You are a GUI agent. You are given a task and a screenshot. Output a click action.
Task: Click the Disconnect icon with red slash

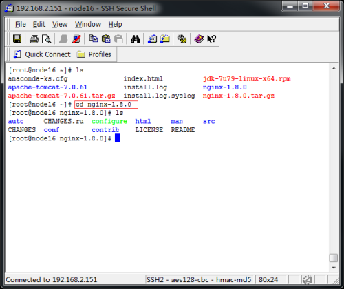coord(76,39)
